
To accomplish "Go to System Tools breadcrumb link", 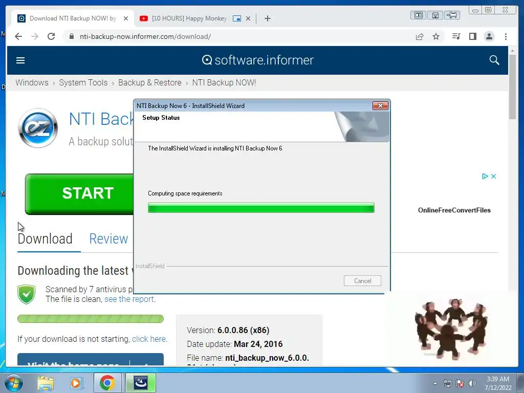I will (x=83, y=82).
